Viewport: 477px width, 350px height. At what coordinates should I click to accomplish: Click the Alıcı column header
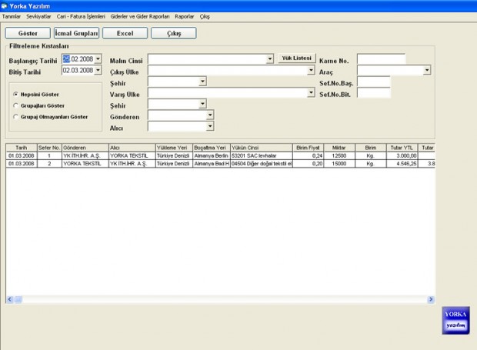tap(132, 148)
